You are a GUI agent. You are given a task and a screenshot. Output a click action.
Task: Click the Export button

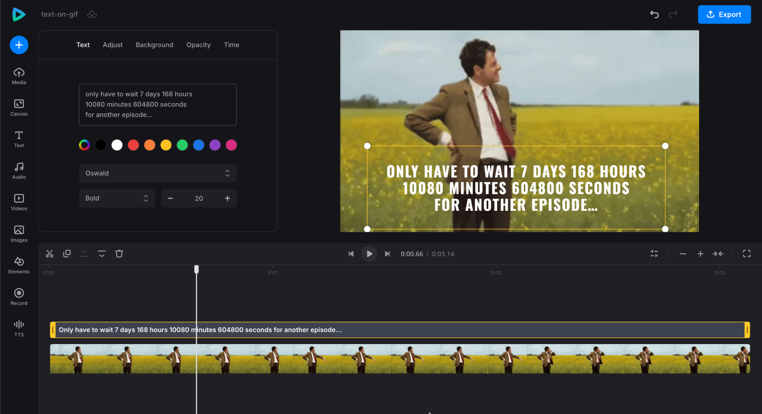pos(724,14)
